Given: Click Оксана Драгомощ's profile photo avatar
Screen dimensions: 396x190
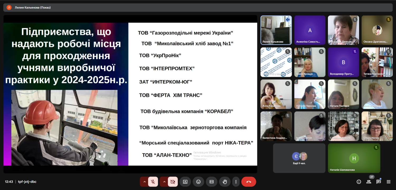Looking at the screenshot, I should tap(377, 30).
